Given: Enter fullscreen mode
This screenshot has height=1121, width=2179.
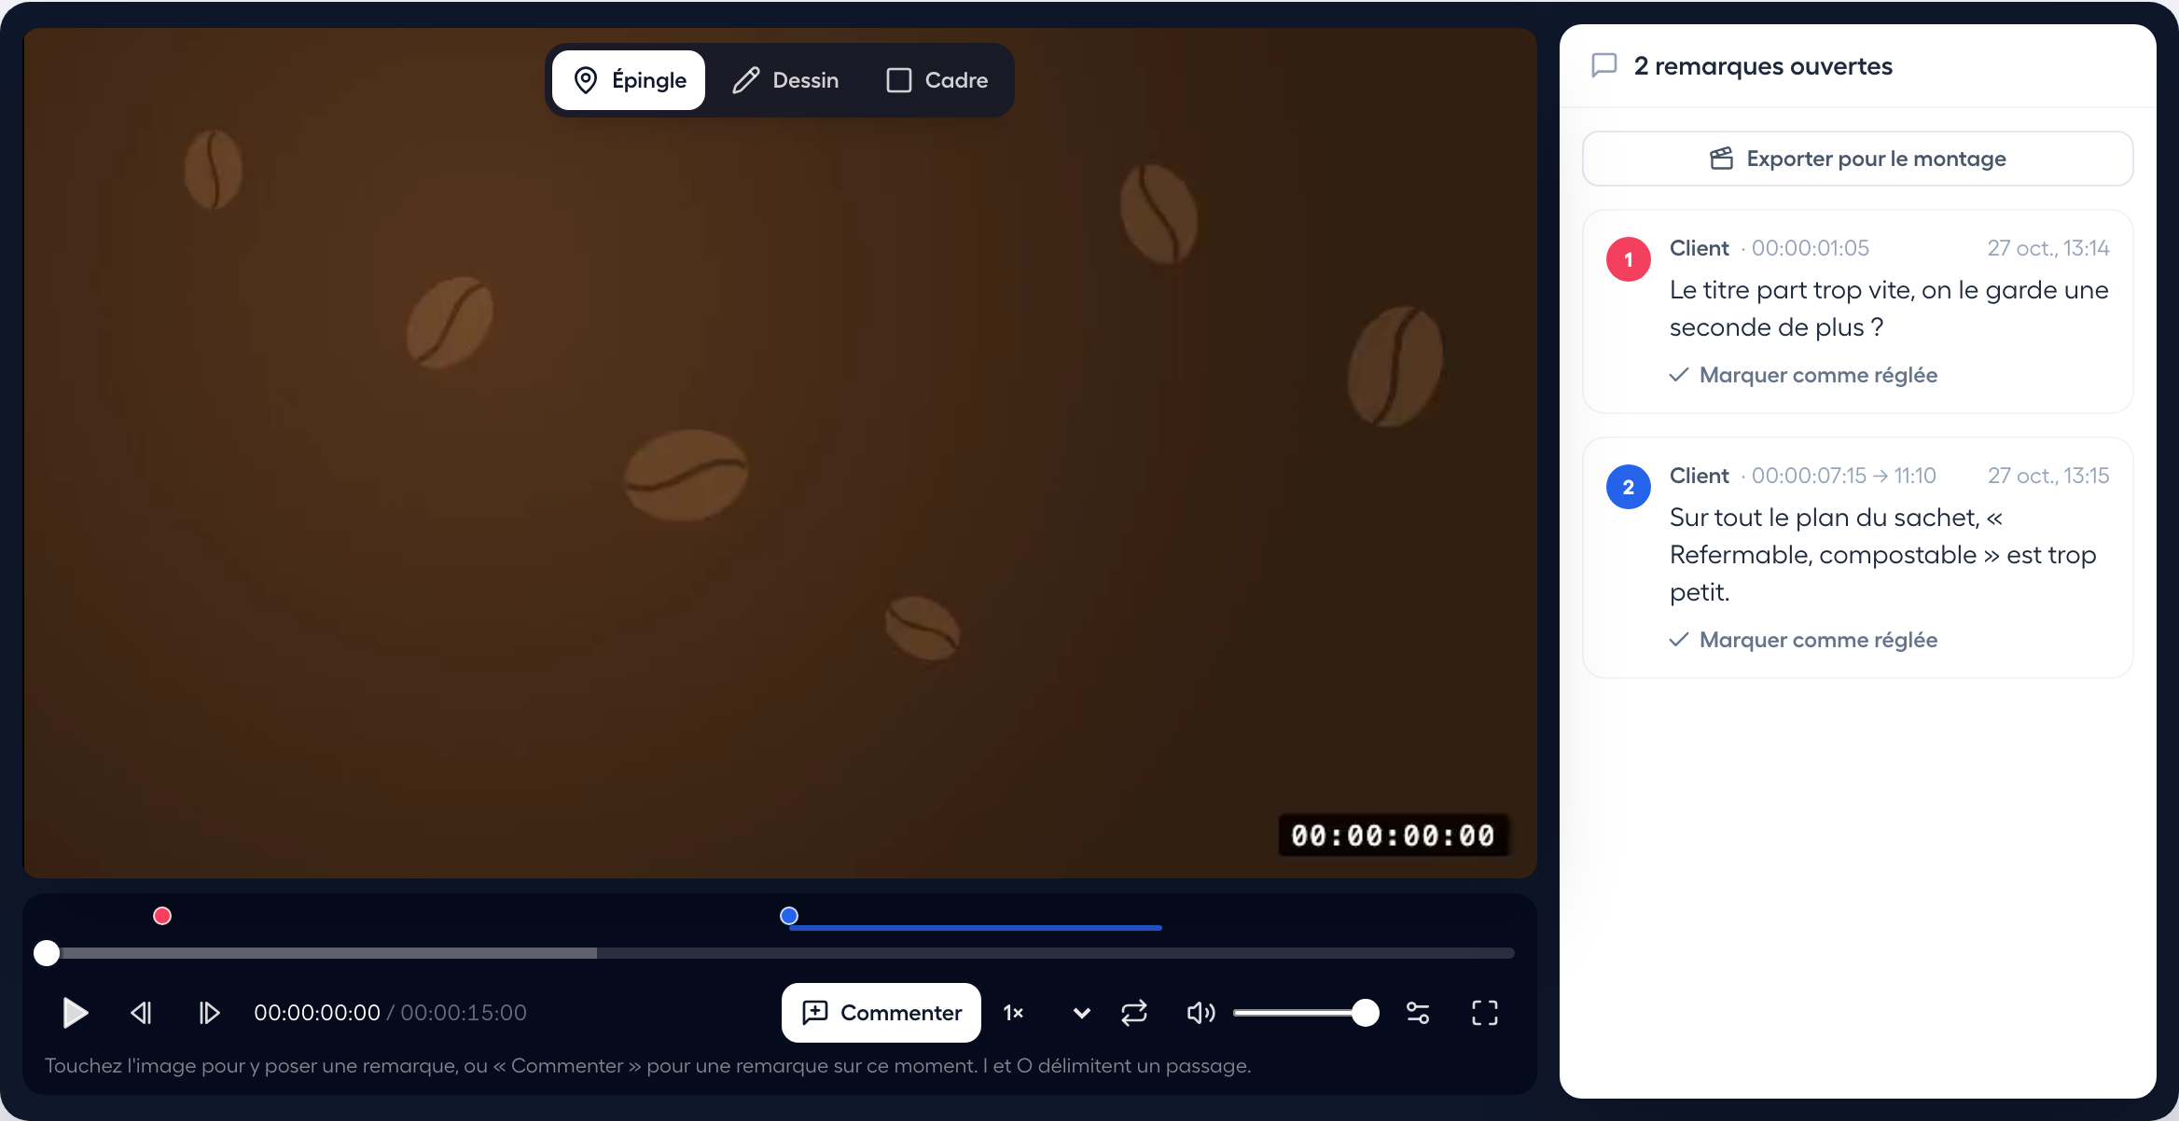Looking at the screenshot, I should point(1485,1013).
